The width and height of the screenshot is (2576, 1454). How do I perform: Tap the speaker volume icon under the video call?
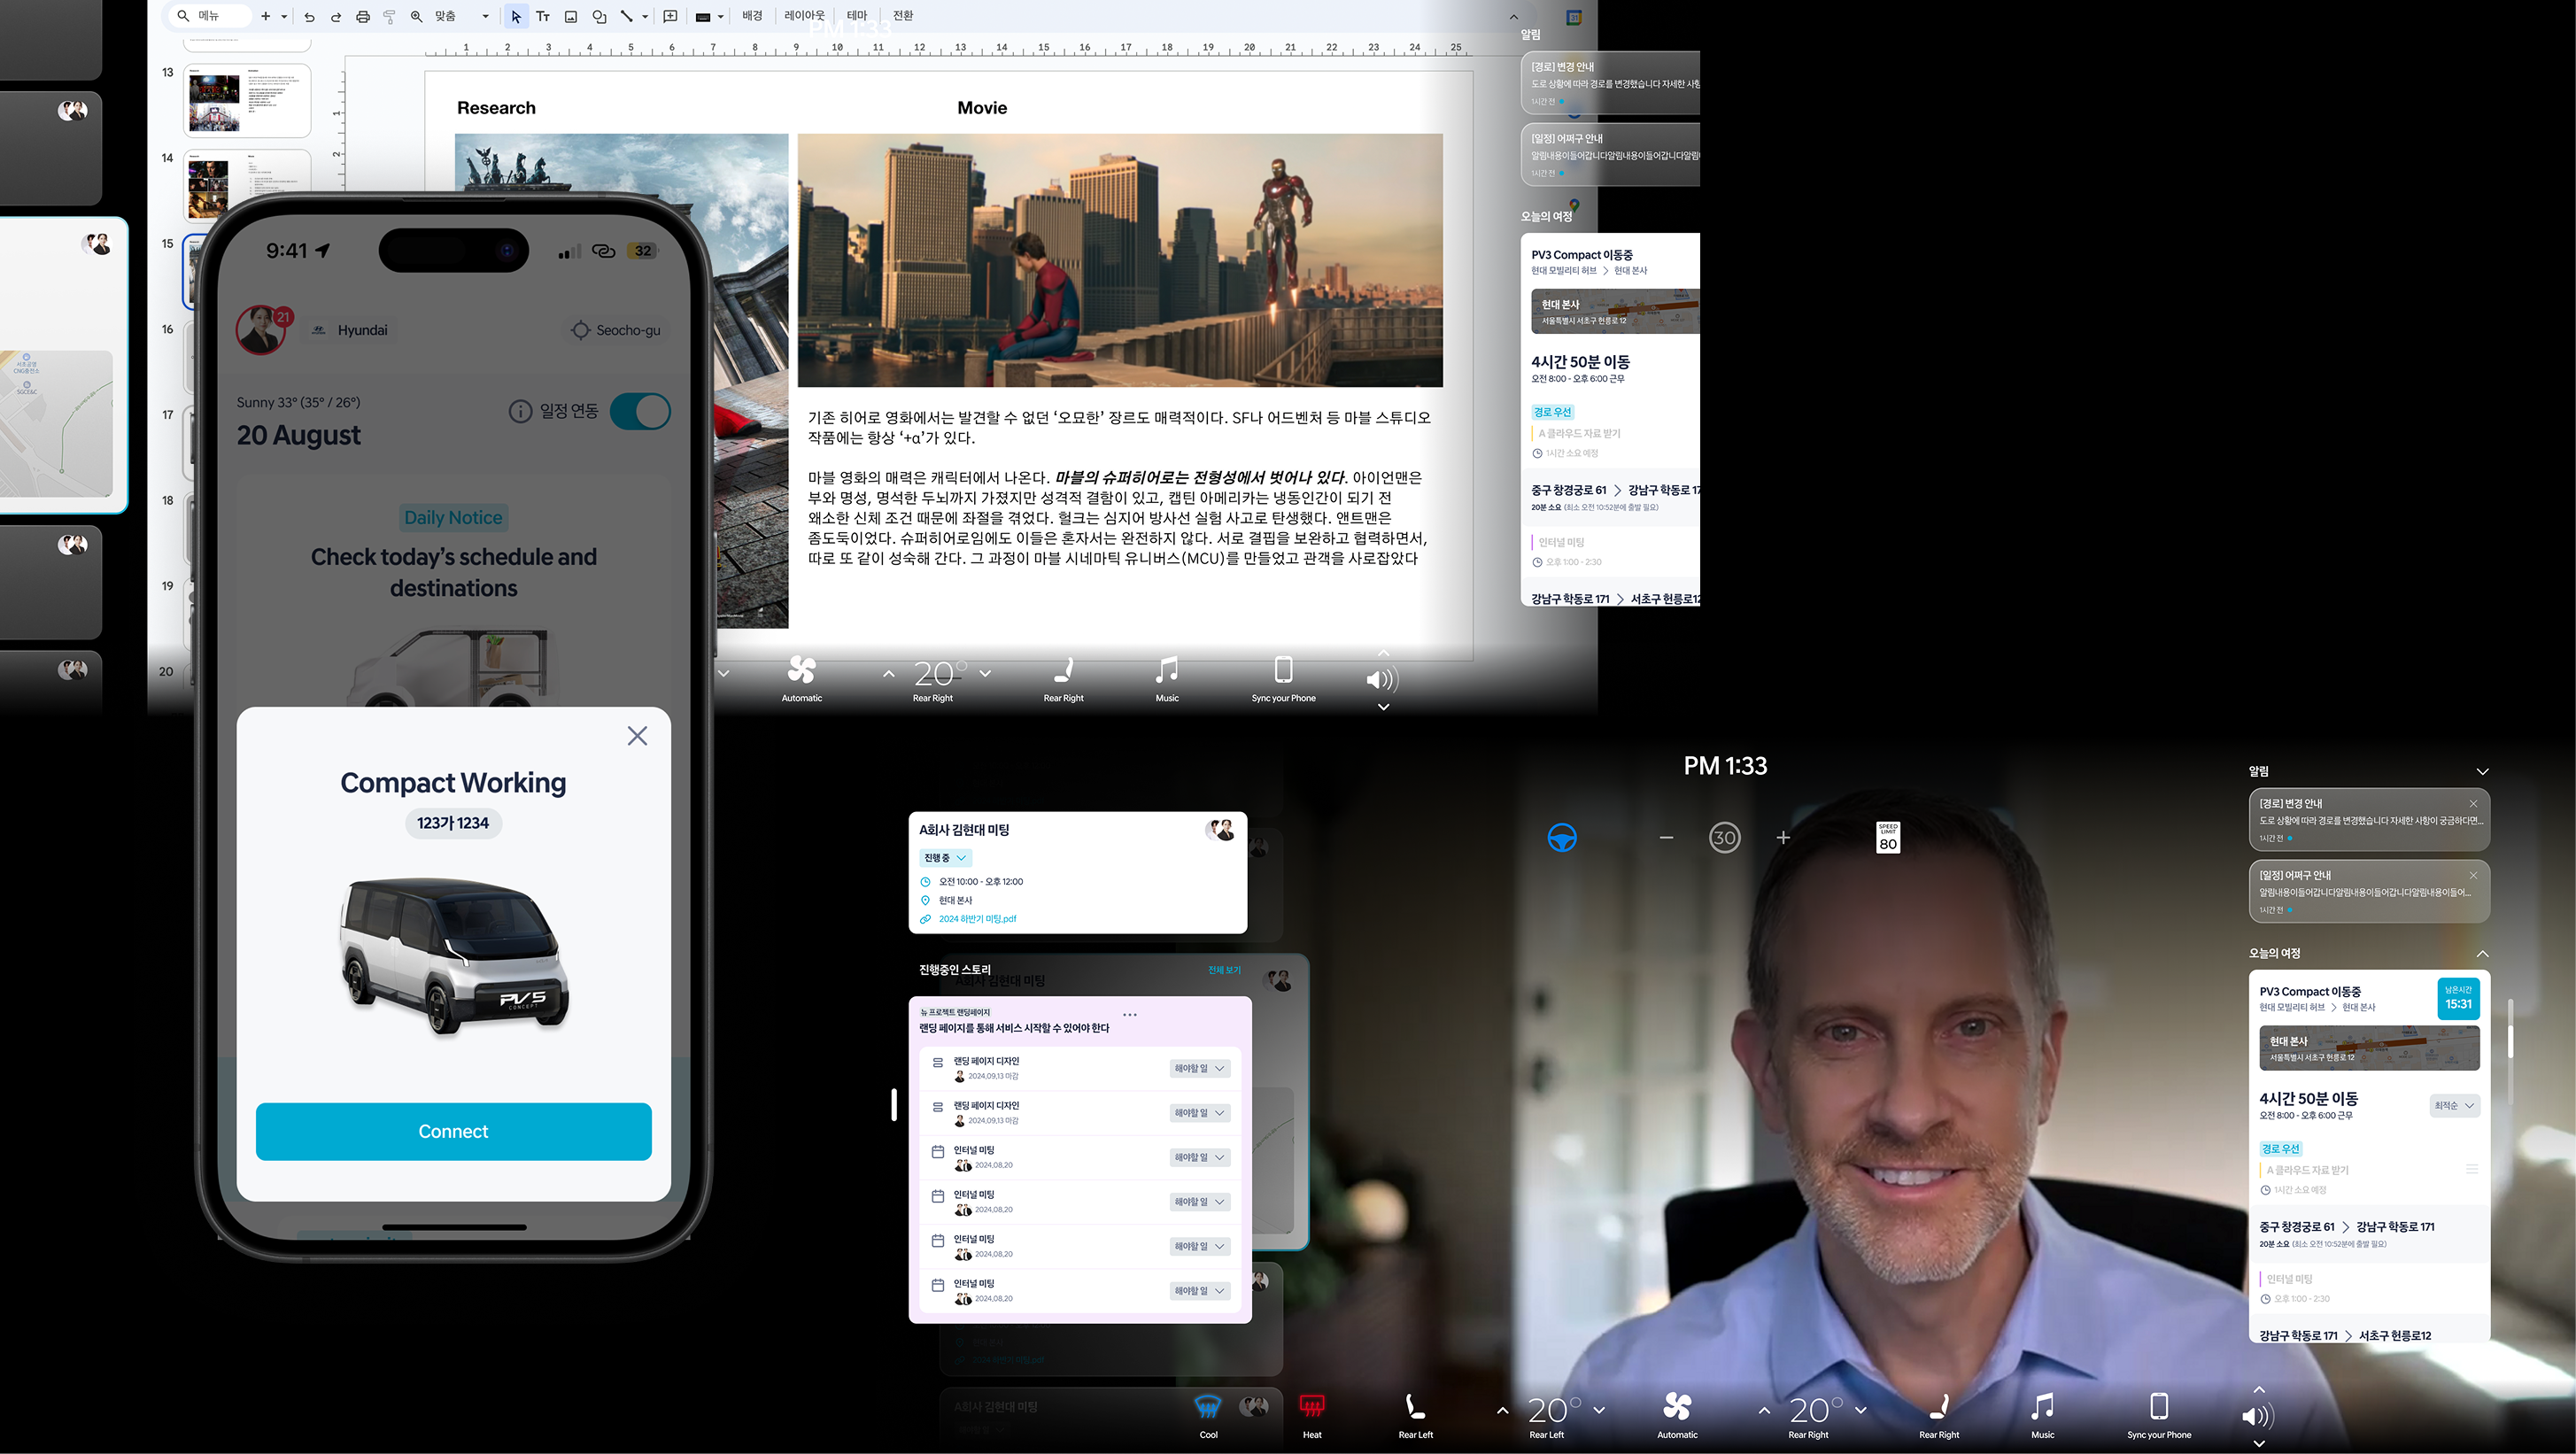click(2258, 1416)
